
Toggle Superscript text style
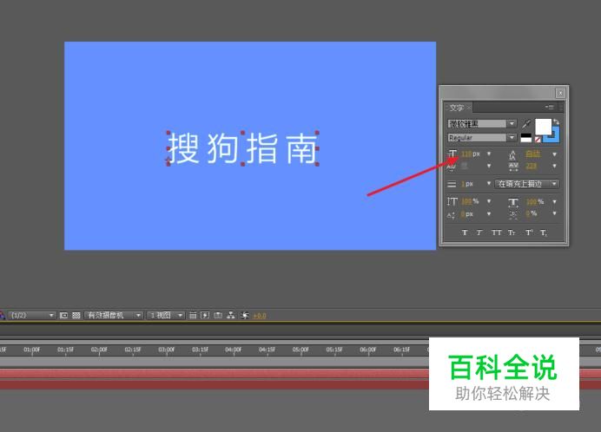(529, 232)
